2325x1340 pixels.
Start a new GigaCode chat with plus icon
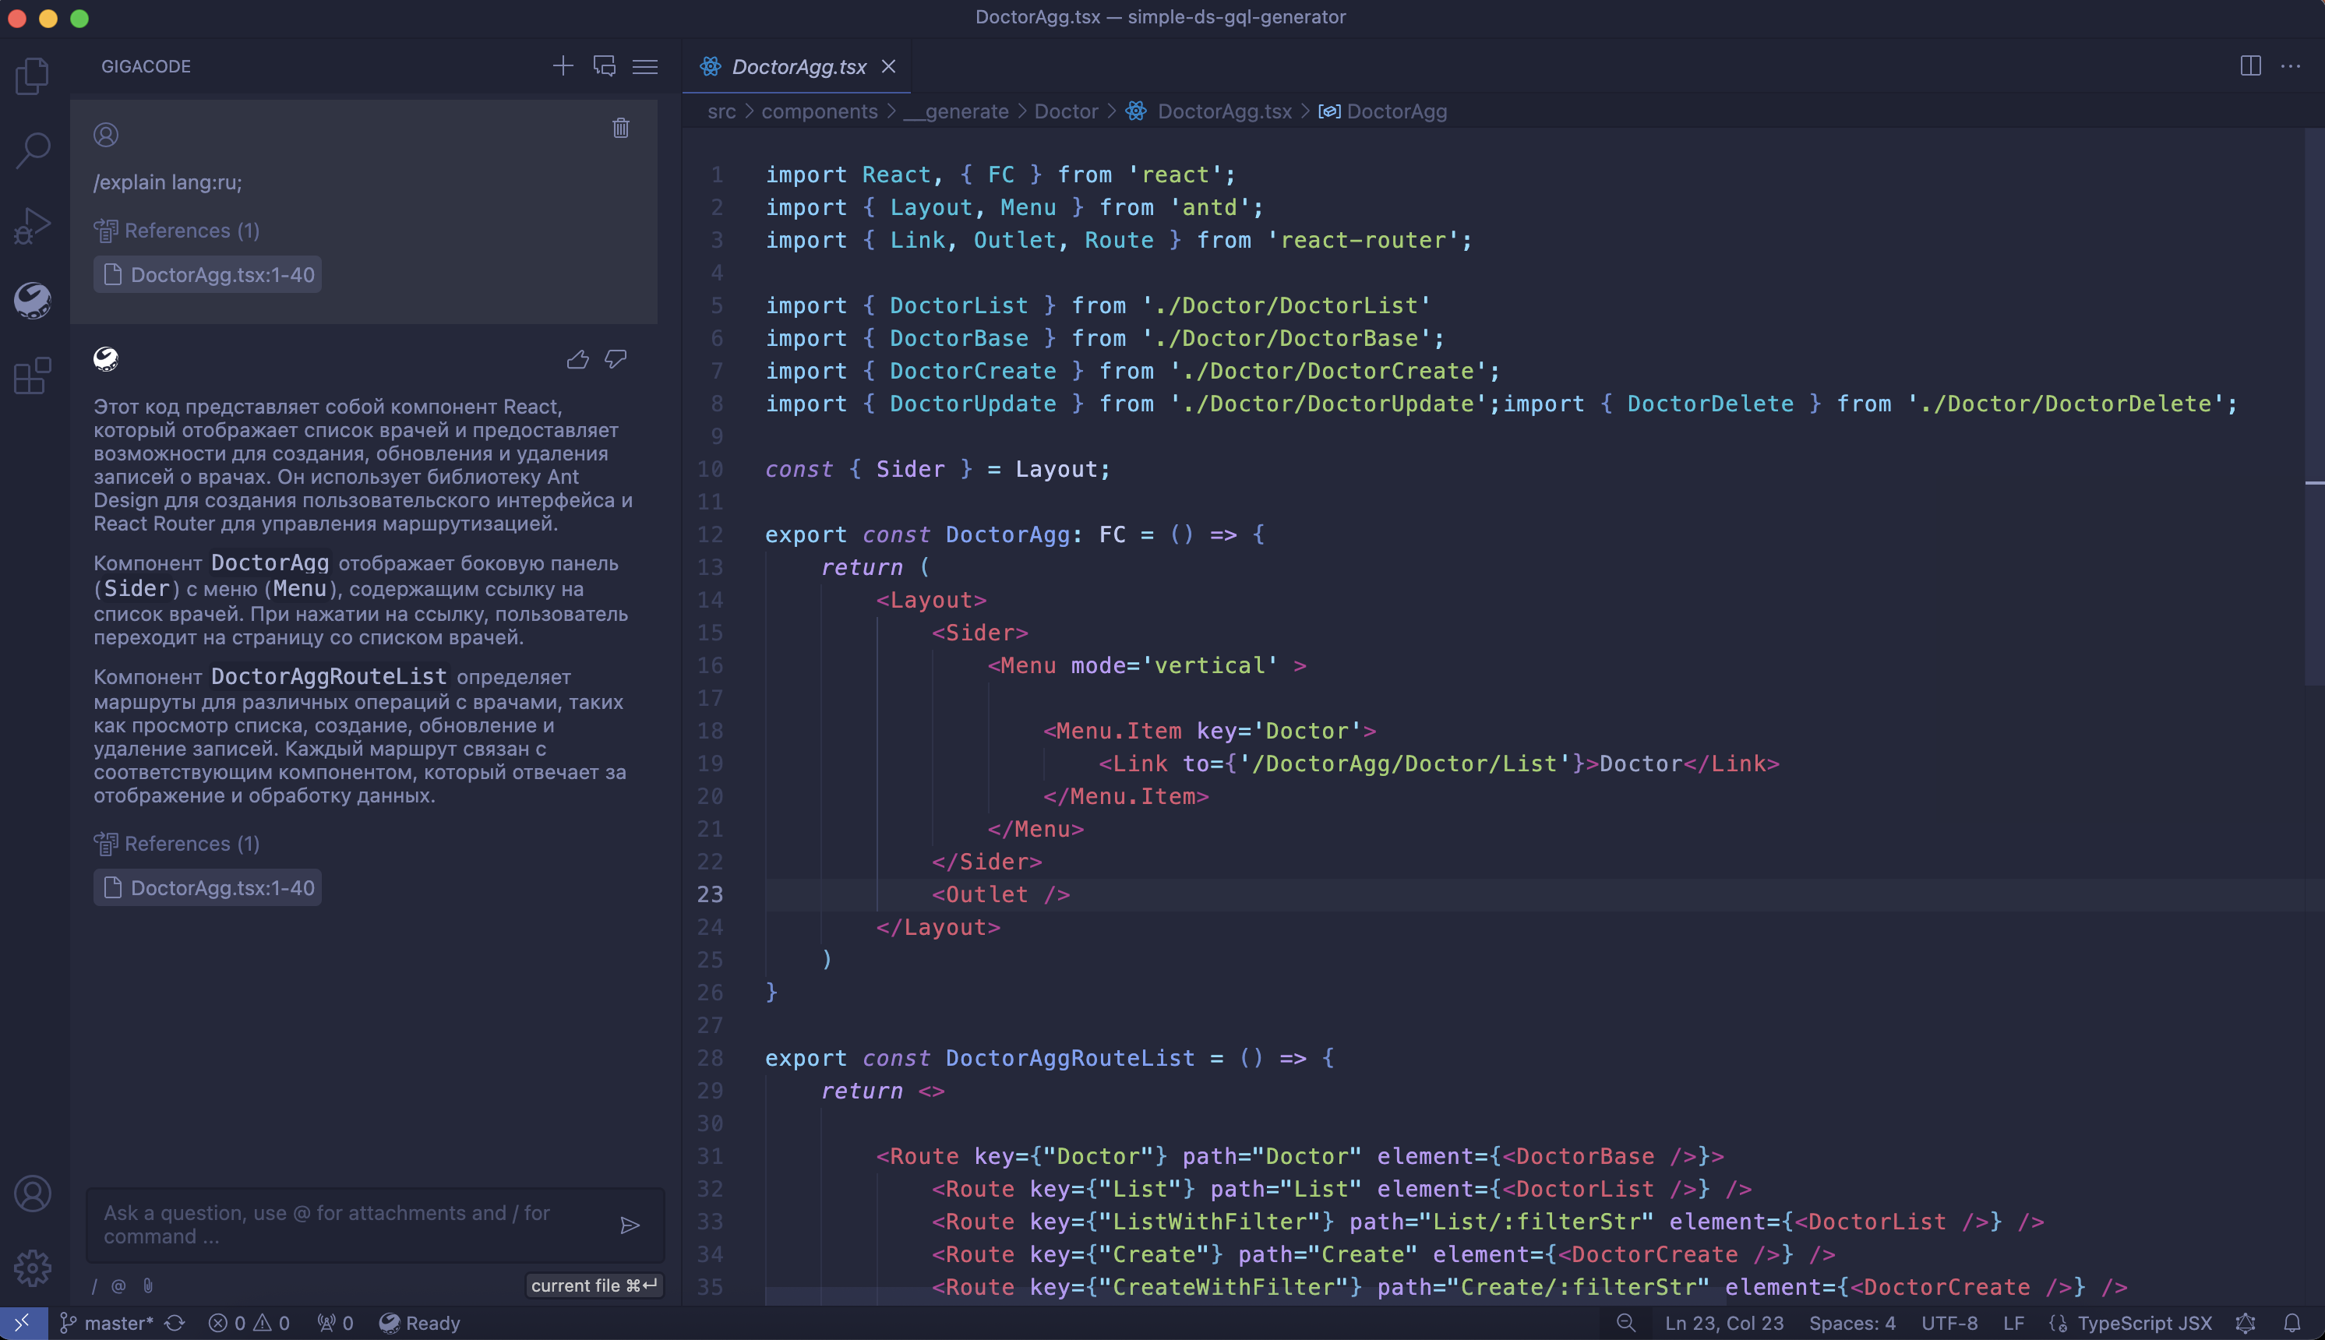pyautogui.click(x=563, y=65)
